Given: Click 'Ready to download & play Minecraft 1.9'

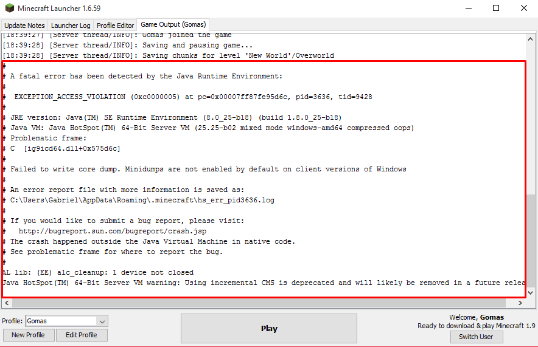Looking at the screenshot, I should [477, 326].
